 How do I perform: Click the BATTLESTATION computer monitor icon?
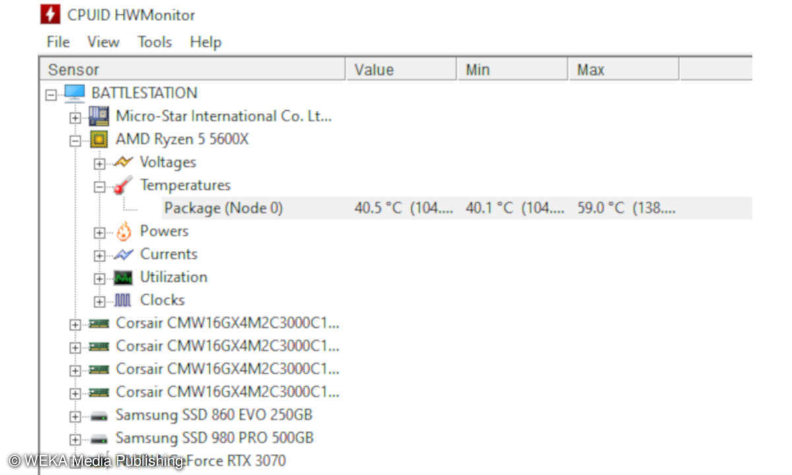pyautogui.click(x=75, y=93)
